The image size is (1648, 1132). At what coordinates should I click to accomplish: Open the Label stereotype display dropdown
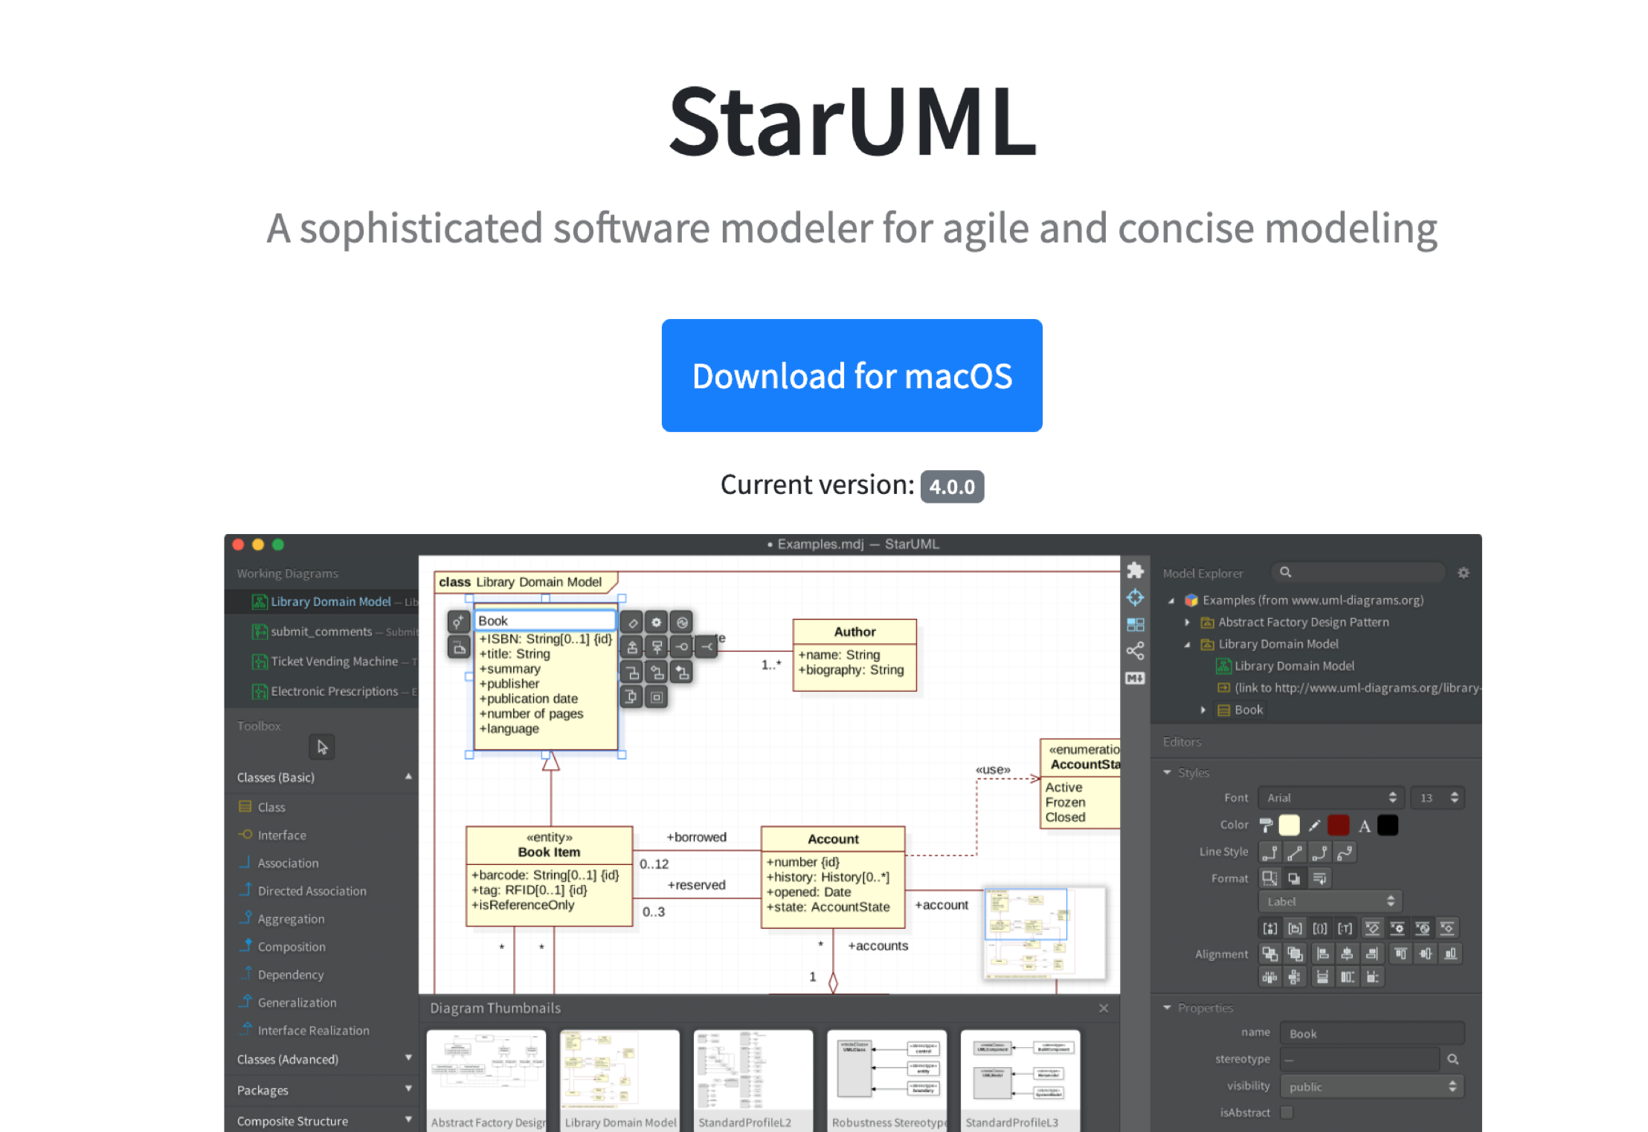click(1330, 901)
